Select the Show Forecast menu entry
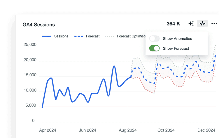Image resolution: width=219 pixels, height=138 pixels. point(176,49)
